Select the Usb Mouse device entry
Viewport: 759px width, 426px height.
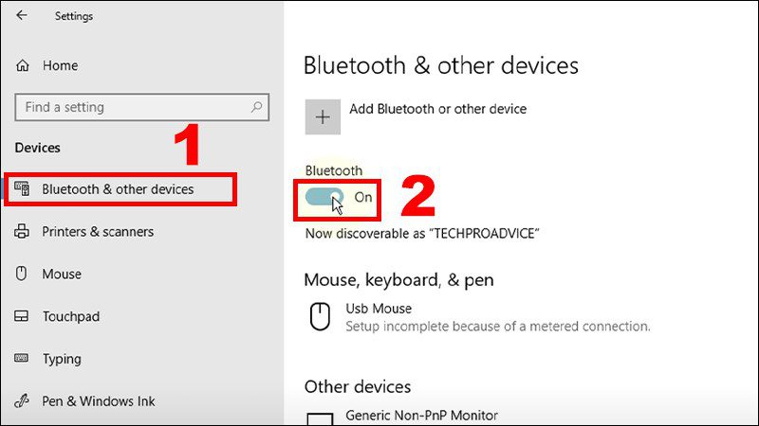(379, 309)
